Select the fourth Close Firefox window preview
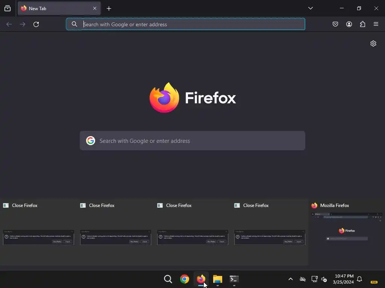Image resolution: width=385 pixels, height=288 pixels. tap(270, 231)
